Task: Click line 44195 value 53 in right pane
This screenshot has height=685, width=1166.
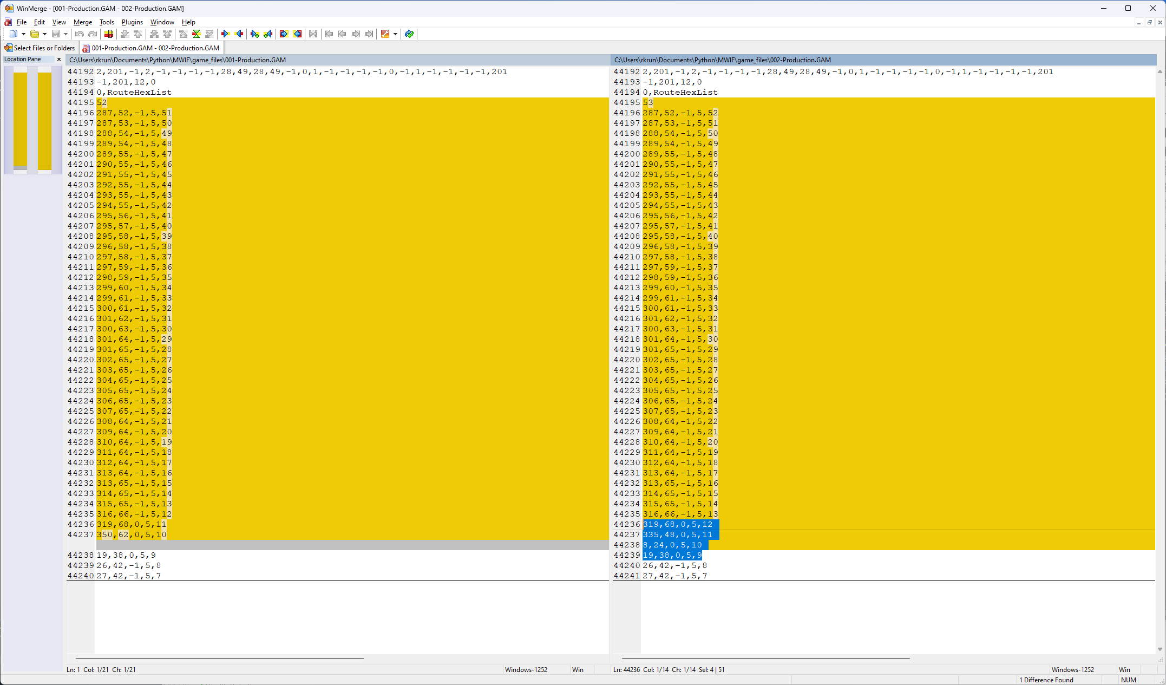Action: pos(648,103)
